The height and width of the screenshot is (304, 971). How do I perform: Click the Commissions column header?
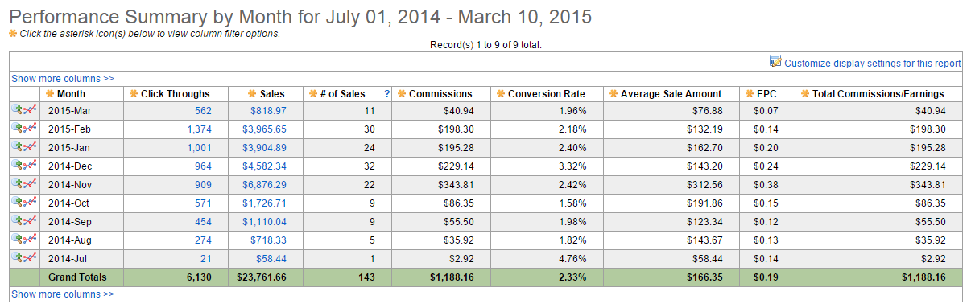pyautogui.click(x=440, y=94)
